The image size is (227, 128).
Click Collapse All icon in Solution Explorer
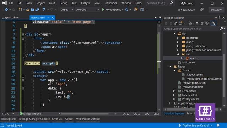tap(202, 23)
